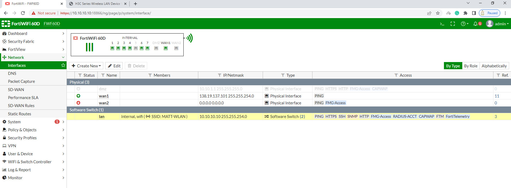Expand WiFi & Switch Controller menu
This screenshot has height=188, width=511.
click(33, 162)
